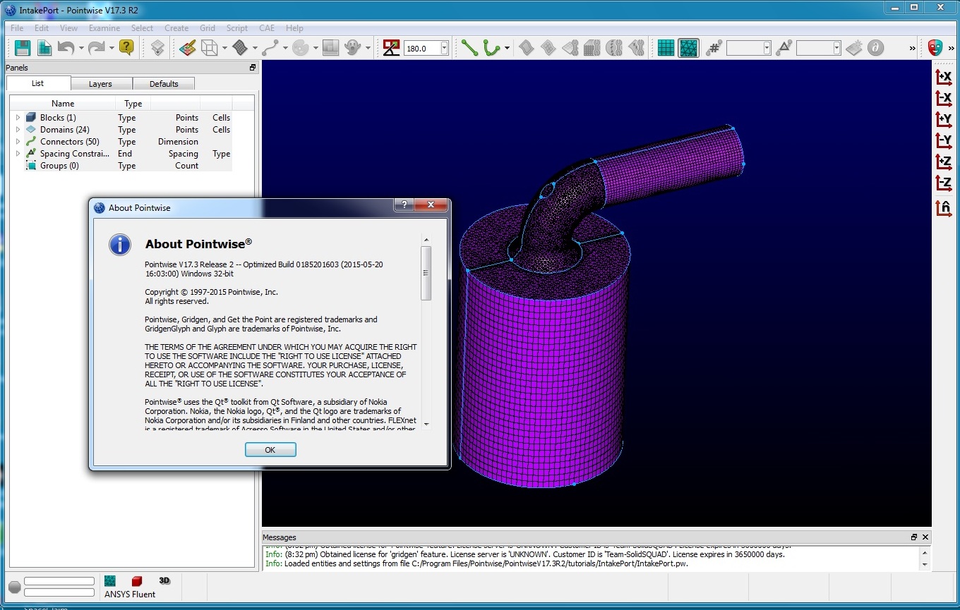Select the green two-point line tool

coord(469,48)
